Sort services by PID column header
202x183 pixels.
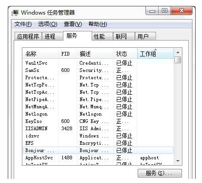(67, 54)
